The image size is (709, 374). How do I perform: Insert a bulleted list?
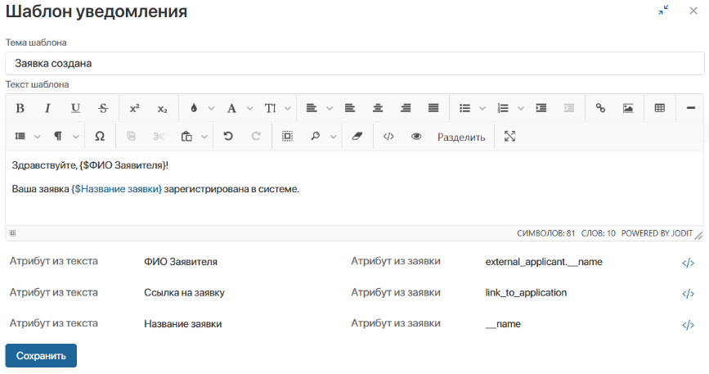coord(464,109)
